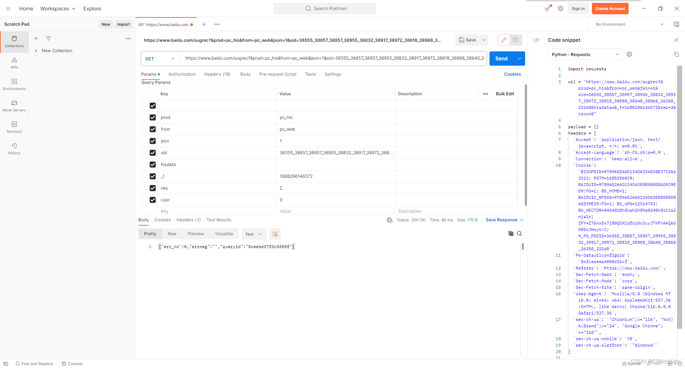Click the plus icon to create collection
Screen dimensions: 685x368
(36, 39)
